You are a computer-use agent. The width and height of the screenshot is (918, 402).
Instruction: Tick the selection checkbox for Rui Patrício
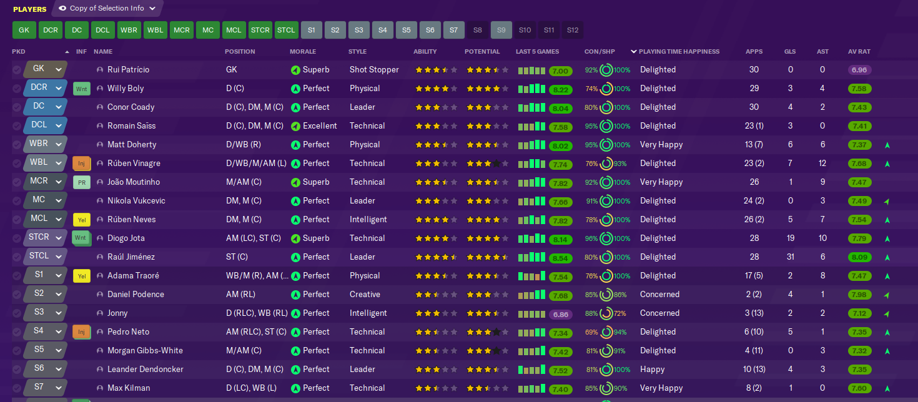(x=17, y=70)
